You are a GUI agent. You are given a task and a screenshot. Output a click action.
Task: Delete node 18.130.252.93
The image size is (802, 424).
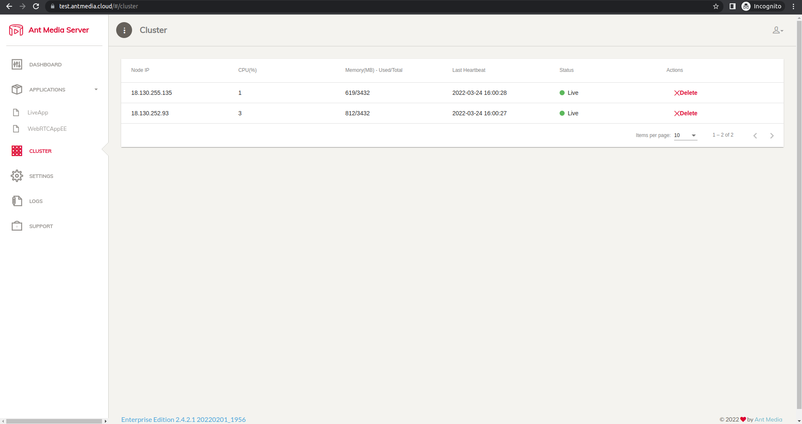pyautogui.click(x=685, y=113)
